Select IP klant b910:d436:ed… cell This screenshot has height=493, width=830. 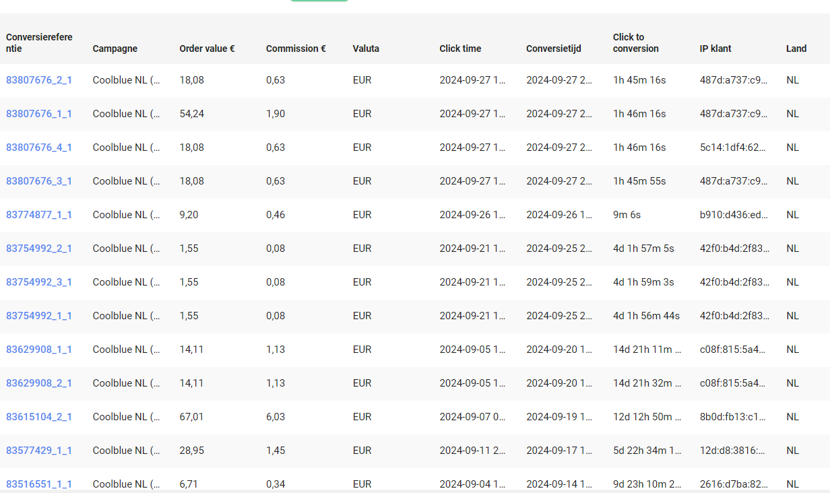(734, 215)
